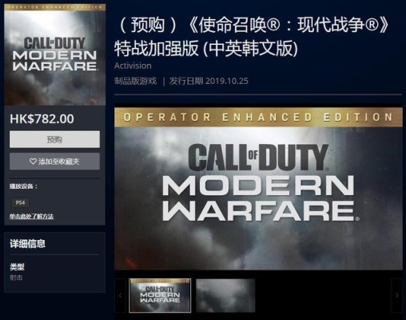Screen dimensions: 406x320
Task: Click the 播放设备 label
Action: (23, 186)
